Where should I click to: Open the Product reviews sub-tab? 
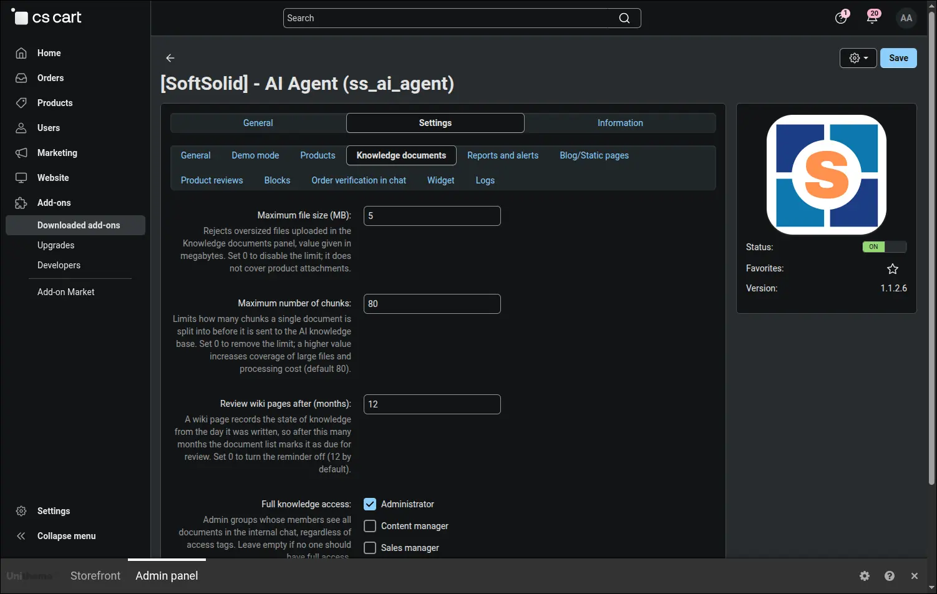[212, 180]
